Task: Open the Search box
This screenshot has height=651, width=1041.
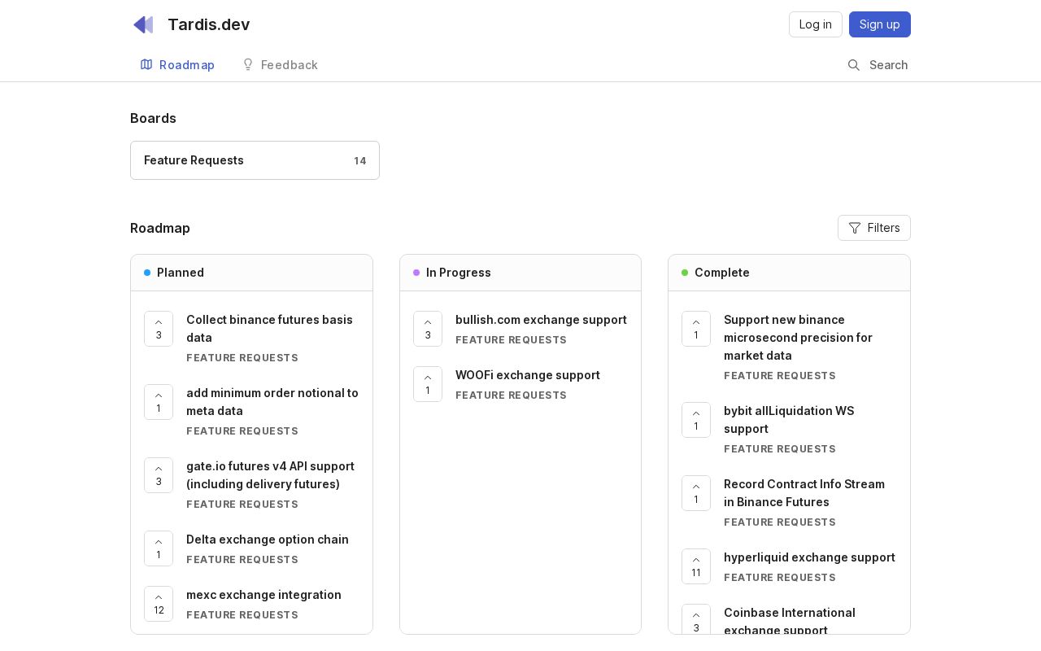Action: tap(878, 65)
